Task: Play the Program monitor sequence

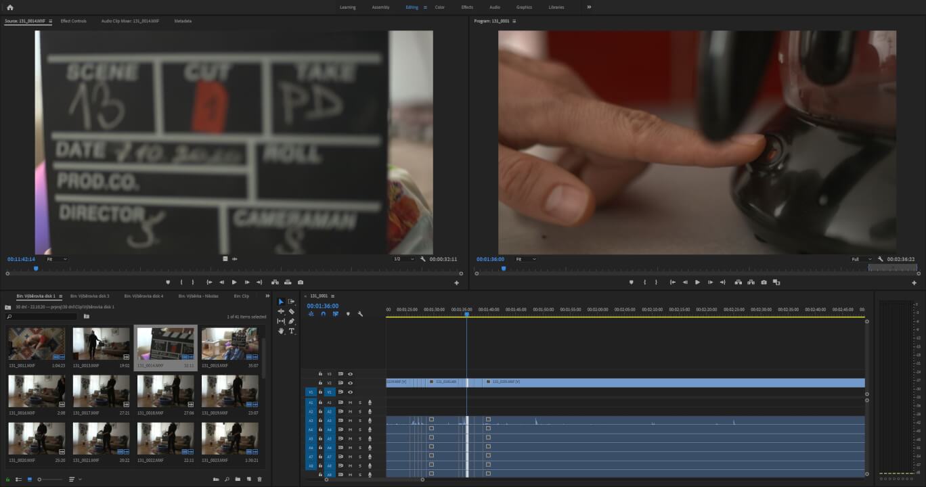Action: [697, 282]
